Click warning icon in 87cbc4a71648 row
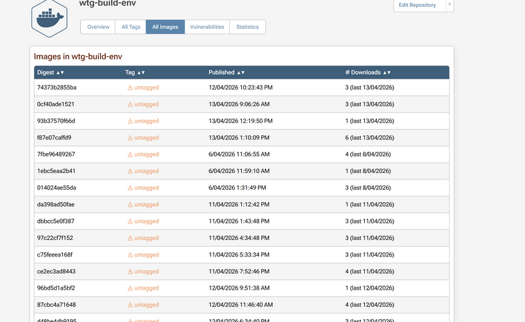This screenshot has width=525, height=322. click(130, 305)
